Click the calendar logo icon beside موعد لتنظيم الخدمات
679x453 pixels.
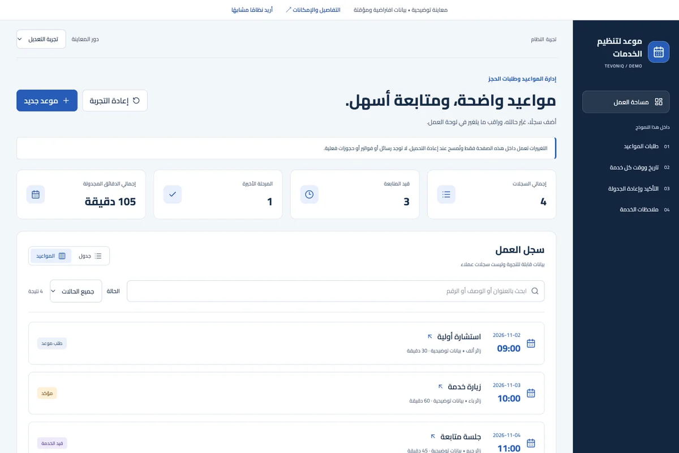[x=659, y=52]
